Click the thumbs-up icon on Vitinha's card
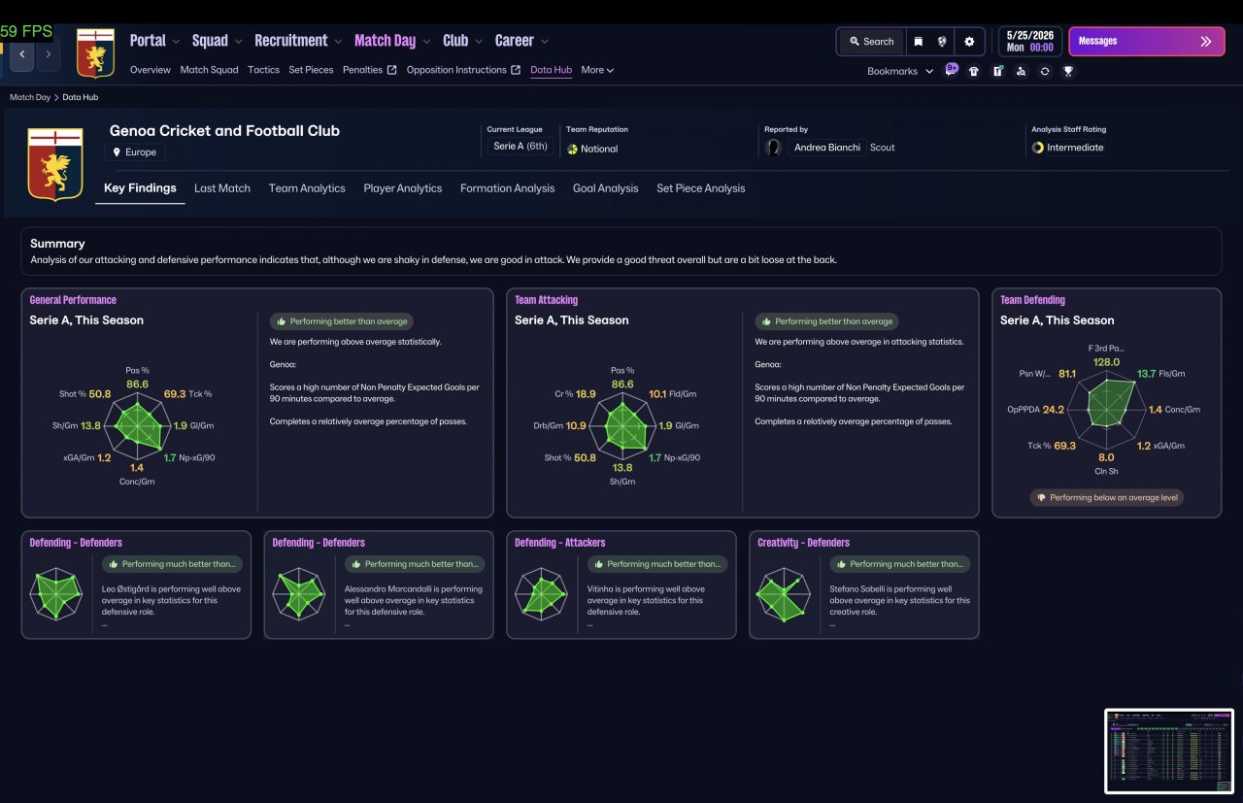The width and height of the screenshot is (1243, 803). tap(597, 564)
